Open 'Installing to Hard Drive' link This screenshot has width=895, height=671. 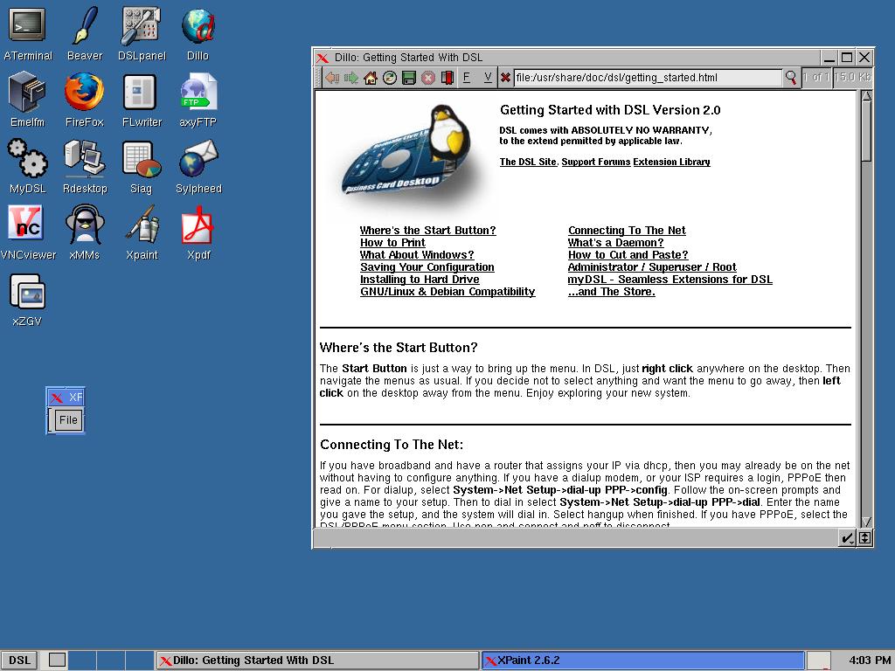pyautogui.click(x=420, y=279)
